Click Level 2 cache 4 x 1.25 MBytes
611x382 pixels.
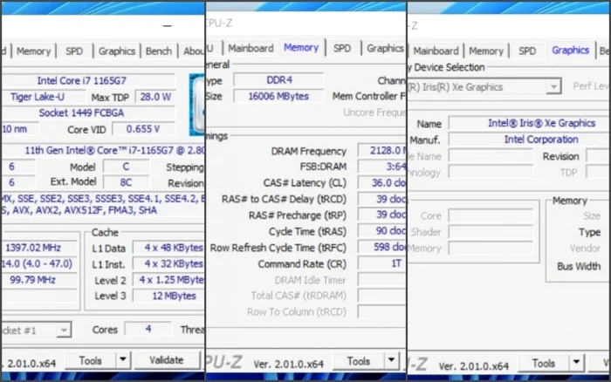168,280
